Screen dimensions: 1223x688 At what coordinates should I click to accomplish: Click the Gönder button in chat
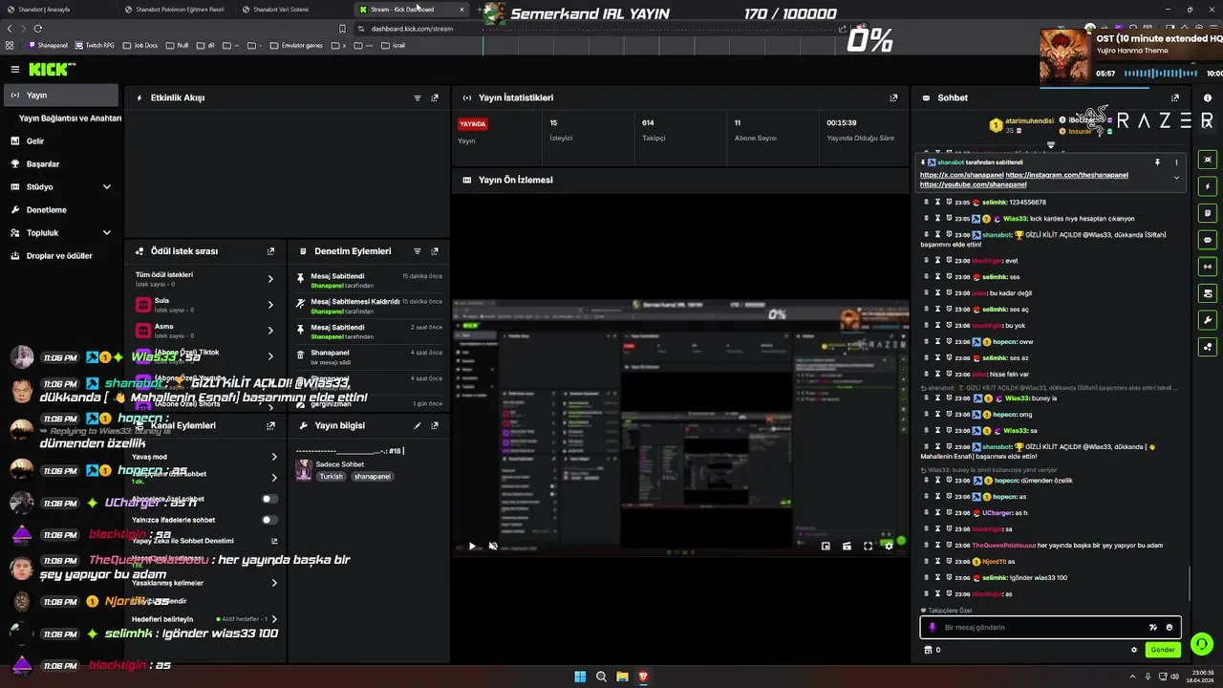(x=1163, y=650)
